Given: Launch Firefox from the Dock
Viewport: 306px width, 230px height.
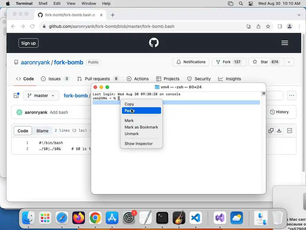Looking at the screenshot, I should [x=79, y=218].
